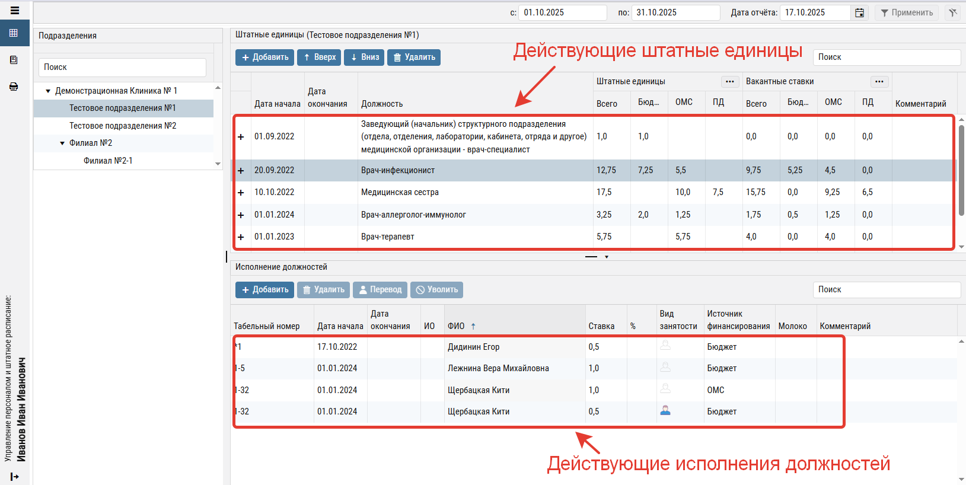The height and width of the screenshot is (485, 966).
Task: Sort the table by the ФИО column header
Action: pyautogui.click(x=456, y=326)
